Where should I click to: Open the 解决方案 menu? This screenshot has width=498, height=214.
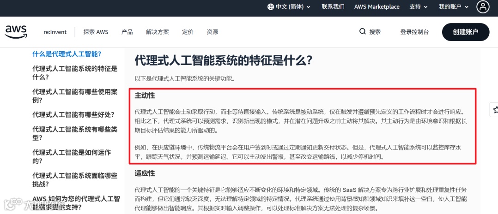pyautogui.click(x=158, y=32)
